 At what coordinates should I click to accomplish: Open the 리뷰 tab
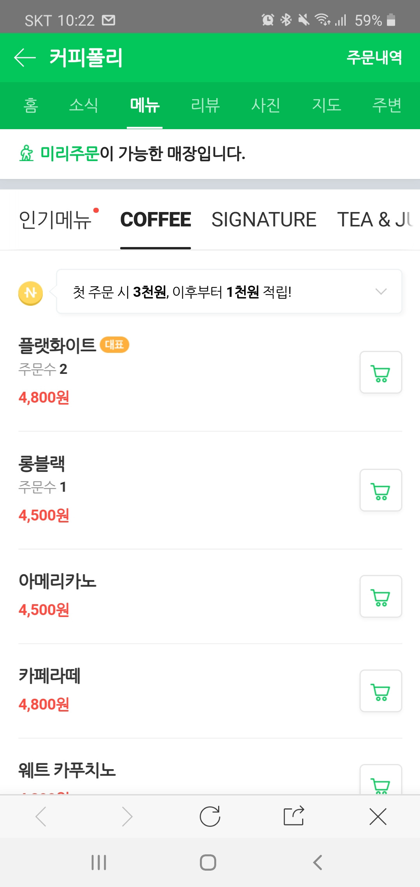[205, 105]
